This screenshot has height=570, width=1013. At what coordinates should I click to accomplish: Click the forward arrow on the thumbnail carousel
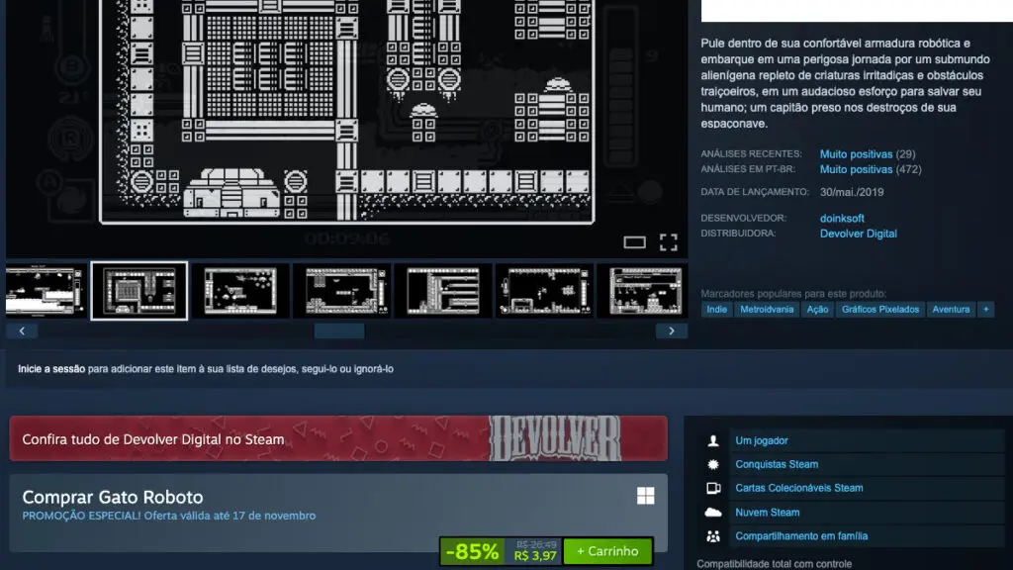click(671, 331)
